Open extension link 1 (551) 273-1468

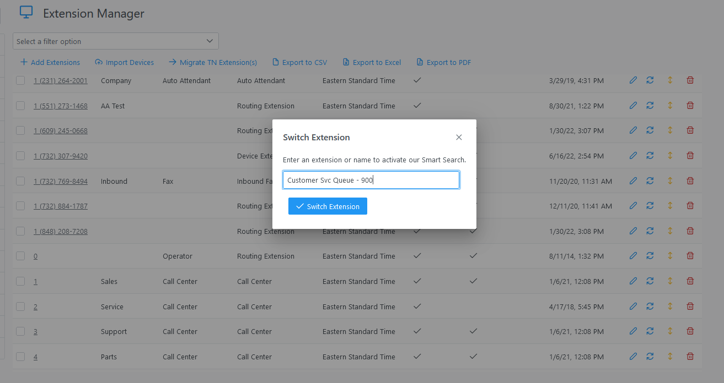click(61, 106)
